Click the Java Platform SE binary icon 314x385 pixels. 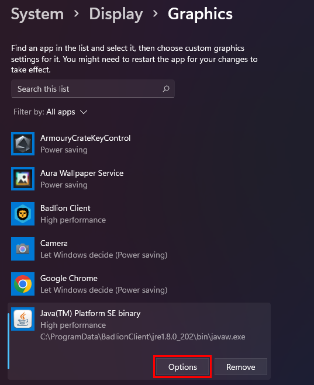pos(23,319)
